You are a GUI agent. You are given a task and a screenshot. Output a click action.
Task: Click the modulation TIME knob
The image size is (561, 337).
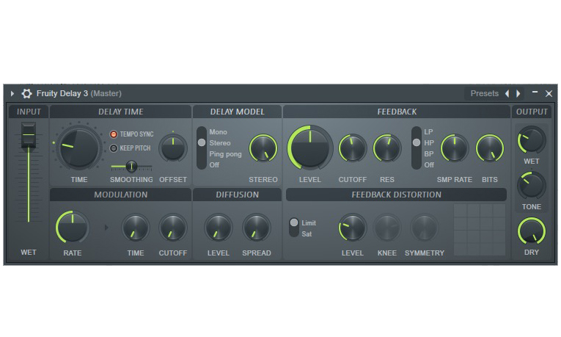click(135, 228)
